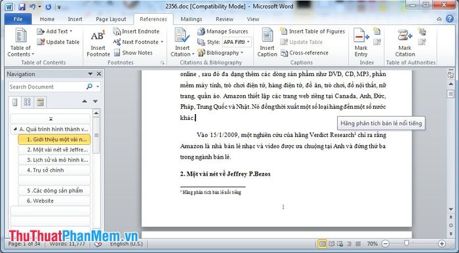Expand the Next Footnote dropdown arrow
This screenshot has width=459, height=253.
click(x=162, y=42)
